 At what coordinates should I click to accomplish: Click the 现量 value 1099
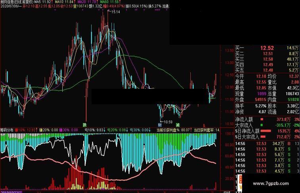(262, 94)
